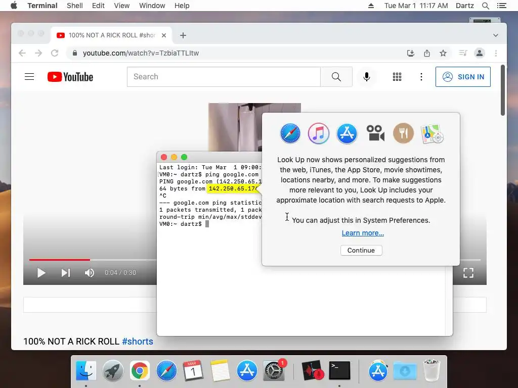The image size is (518, 388).
Task: Bookmark this page with the star
Action: [x=443, y=53]
